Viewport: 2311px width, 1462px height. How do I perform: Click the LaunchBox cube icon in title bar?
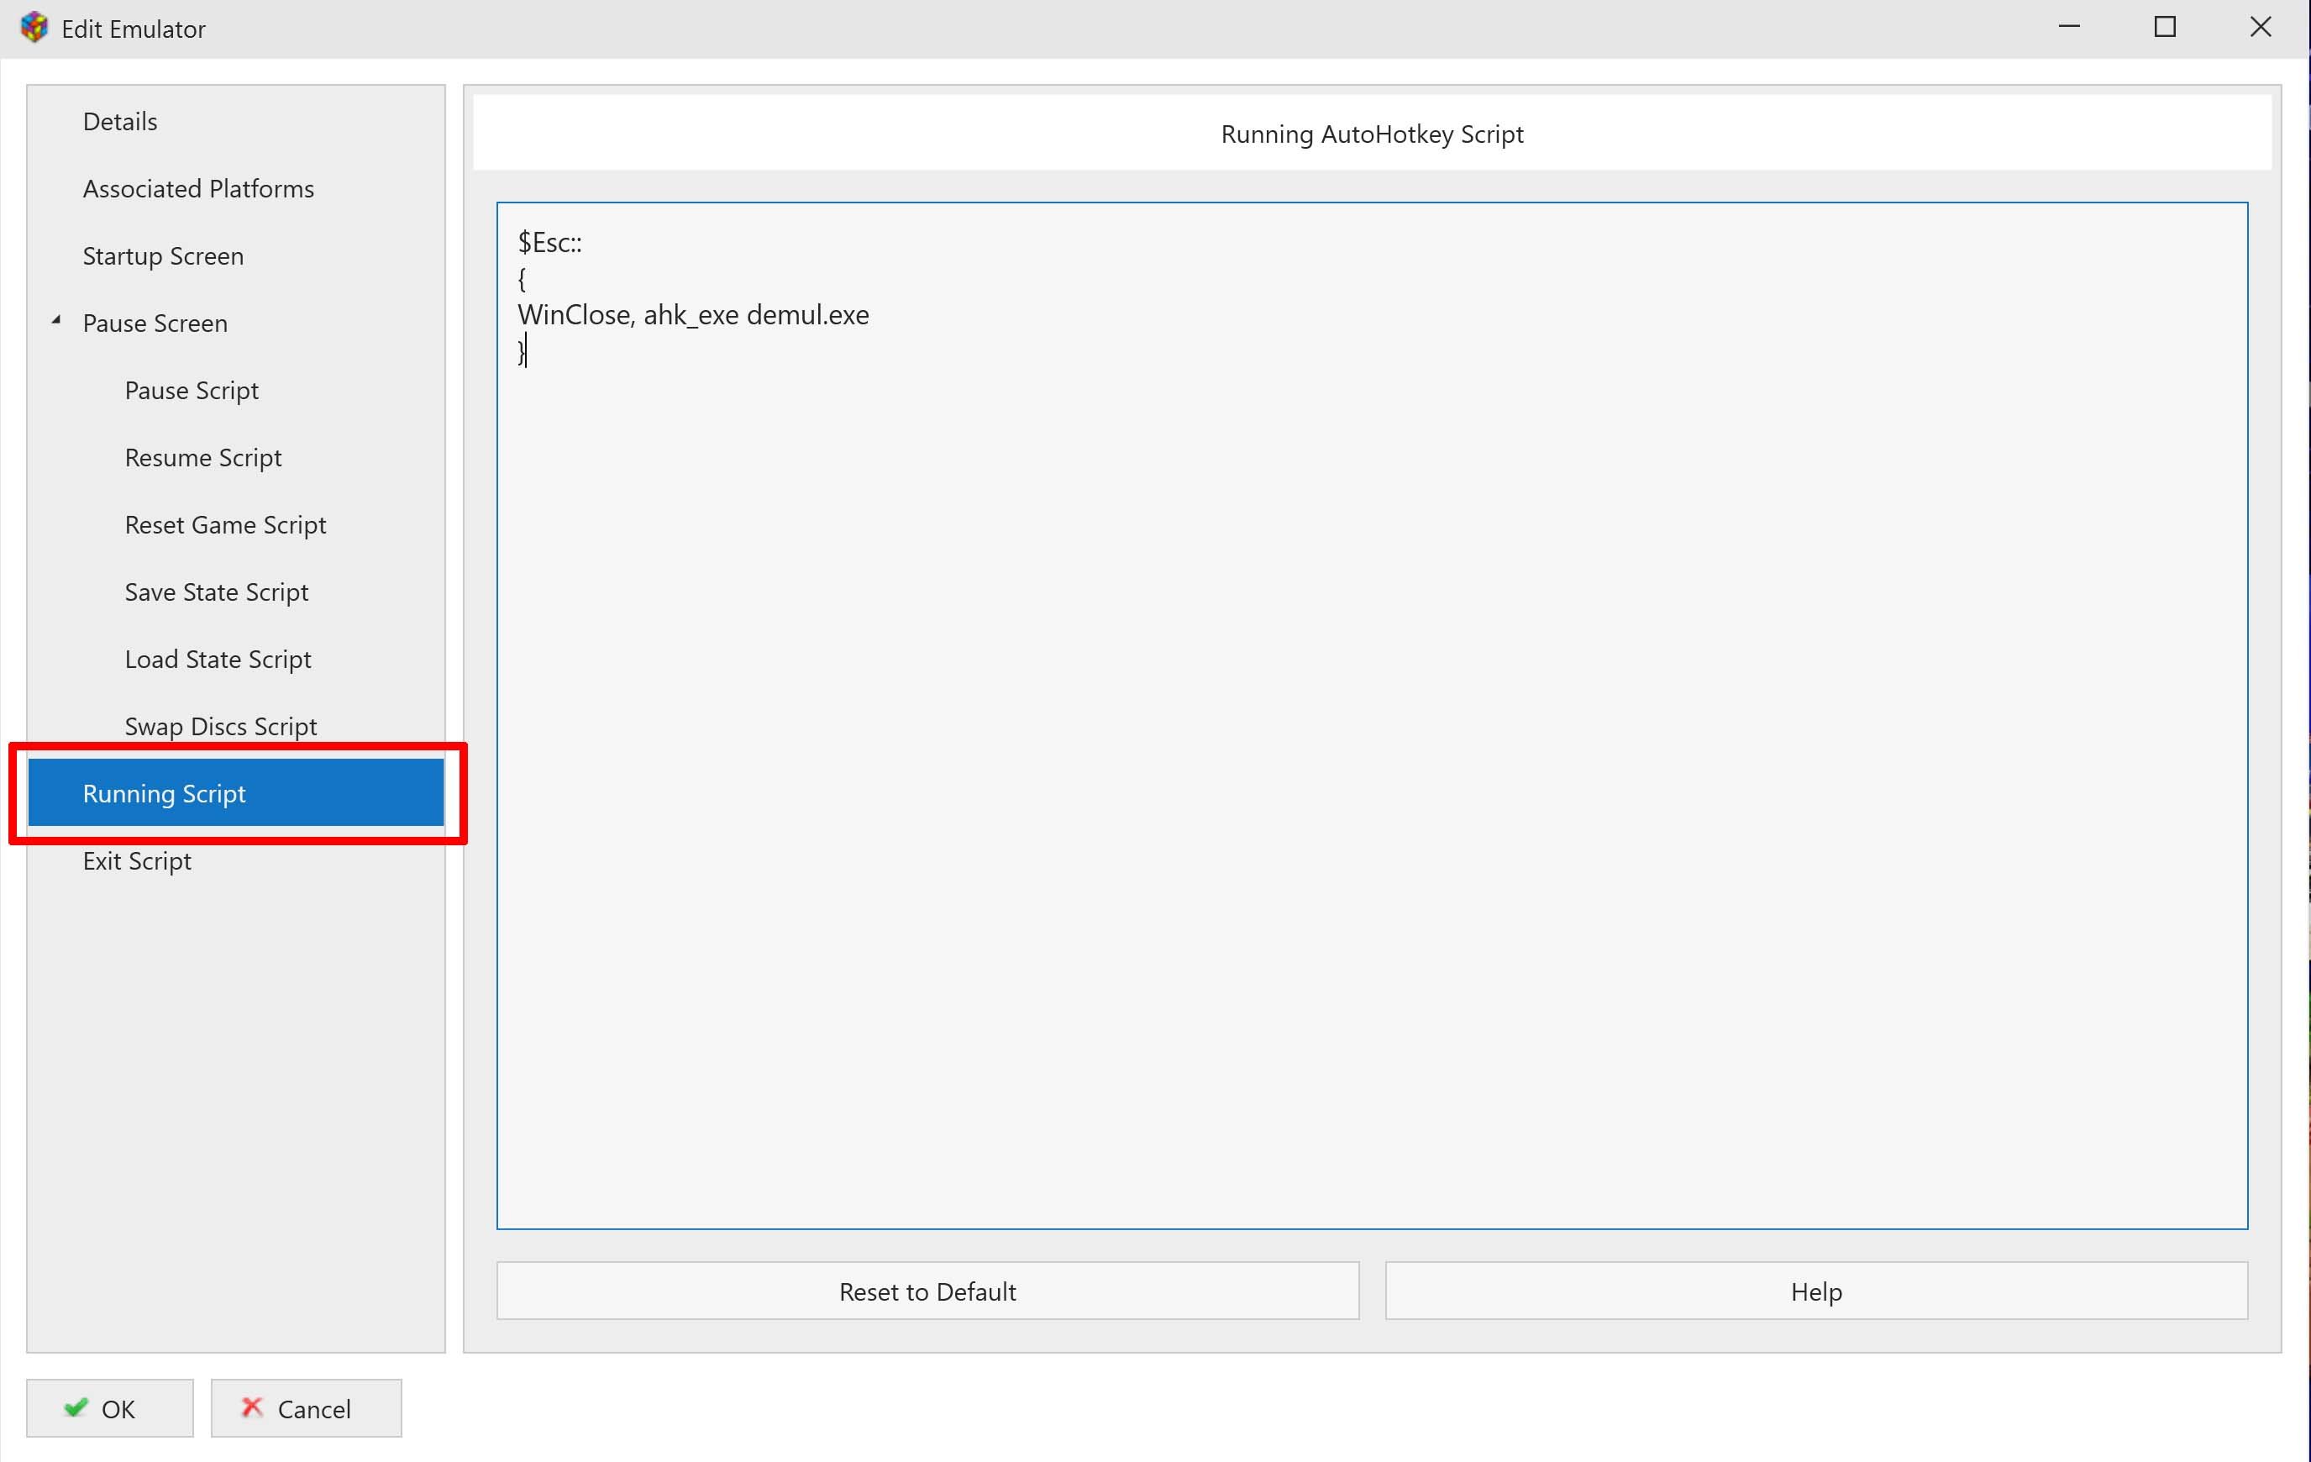click(x=34, y=28)
